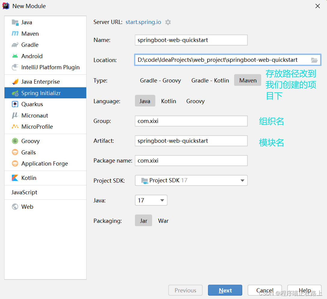The image size is (327, 299).
Task: Switch language to Kotlin
Action: (x=168, y=101)
